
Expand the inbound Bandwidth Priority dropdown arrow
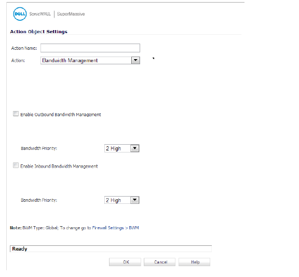134,200
